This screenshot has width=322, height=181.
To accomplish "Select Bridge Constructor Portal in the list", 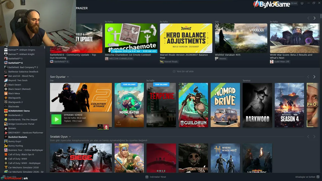I will click(21, 124).
